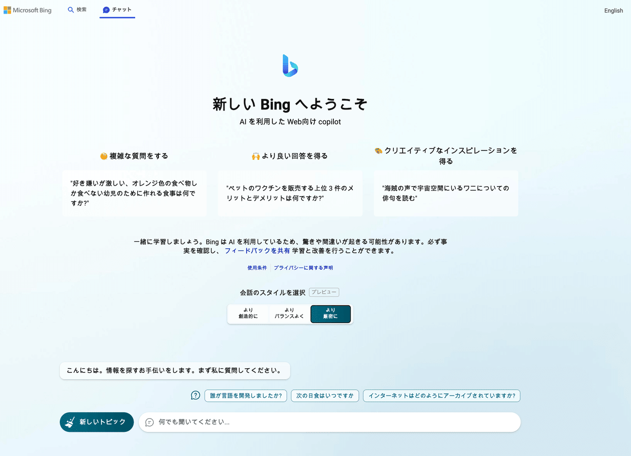631x456 pixels.
Task: Click the chat icon inside the message box
Action: tap(149, 422)
